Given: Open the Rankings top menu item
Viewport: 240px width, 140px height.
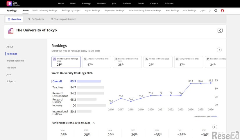Looking at the screenshot, I should pos(86,3).
